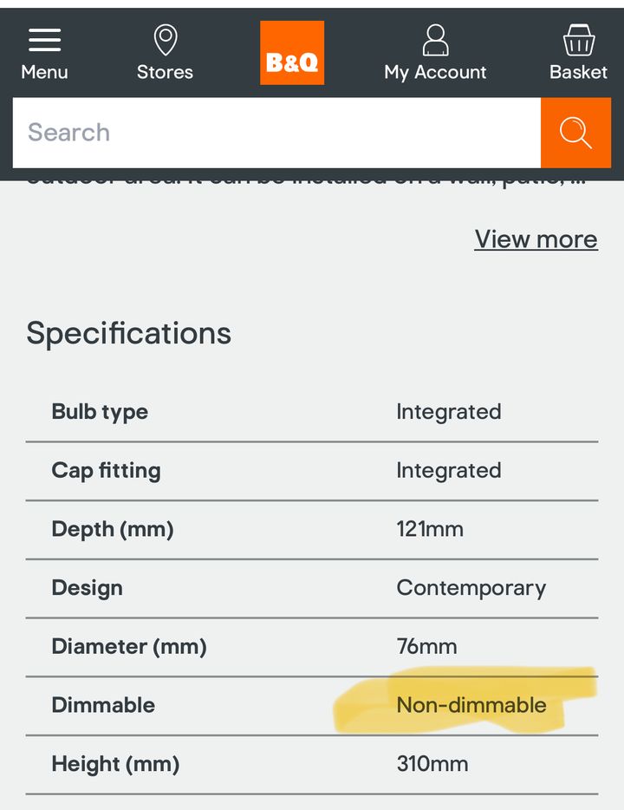Image resolution: width=624 pixels, height=810 pixels.
Task: Click the Contemporary design value
Action: [x=471, y=588]
